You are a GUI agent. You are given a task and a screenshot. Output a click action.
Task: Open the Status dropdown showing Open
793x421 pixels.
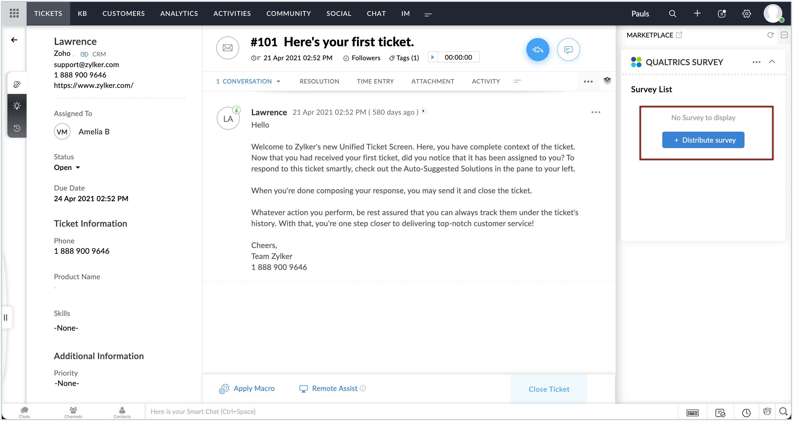pos(67,168)
